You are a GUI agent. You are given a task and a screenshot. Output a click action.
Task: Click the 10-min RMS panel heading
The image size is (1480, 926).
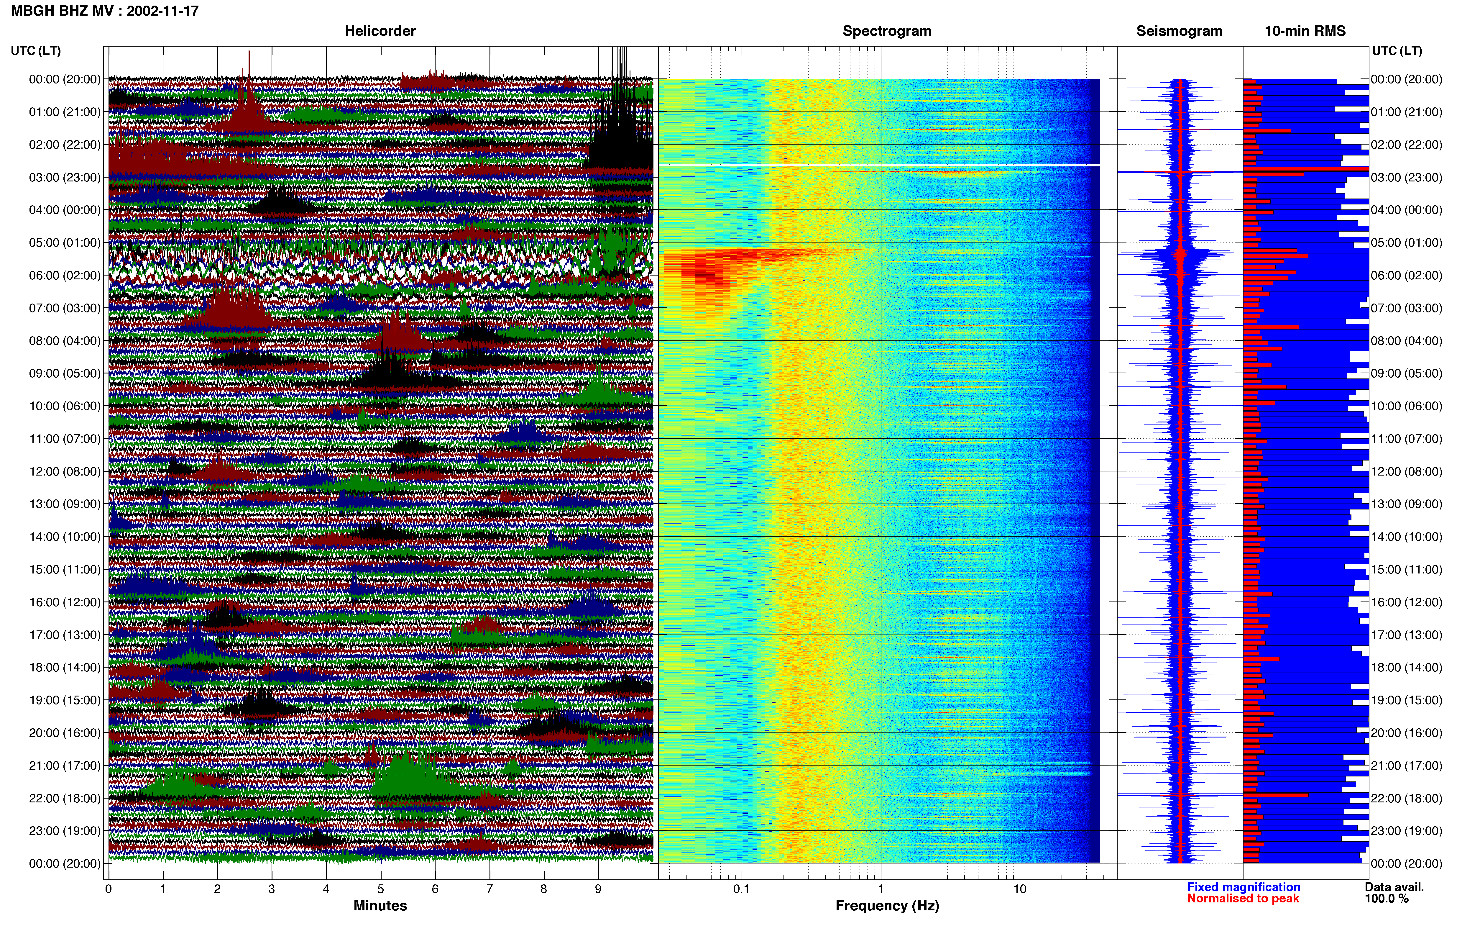pos(1305,31)
